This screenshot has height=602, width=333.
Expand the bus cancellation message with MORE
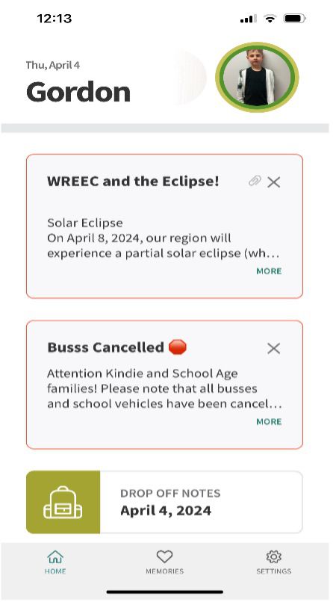pyautogui.click(x=269, y=421)
